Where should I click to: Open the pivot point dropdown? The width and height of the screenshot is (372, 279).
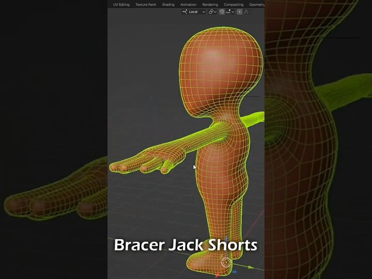[212, 12]
